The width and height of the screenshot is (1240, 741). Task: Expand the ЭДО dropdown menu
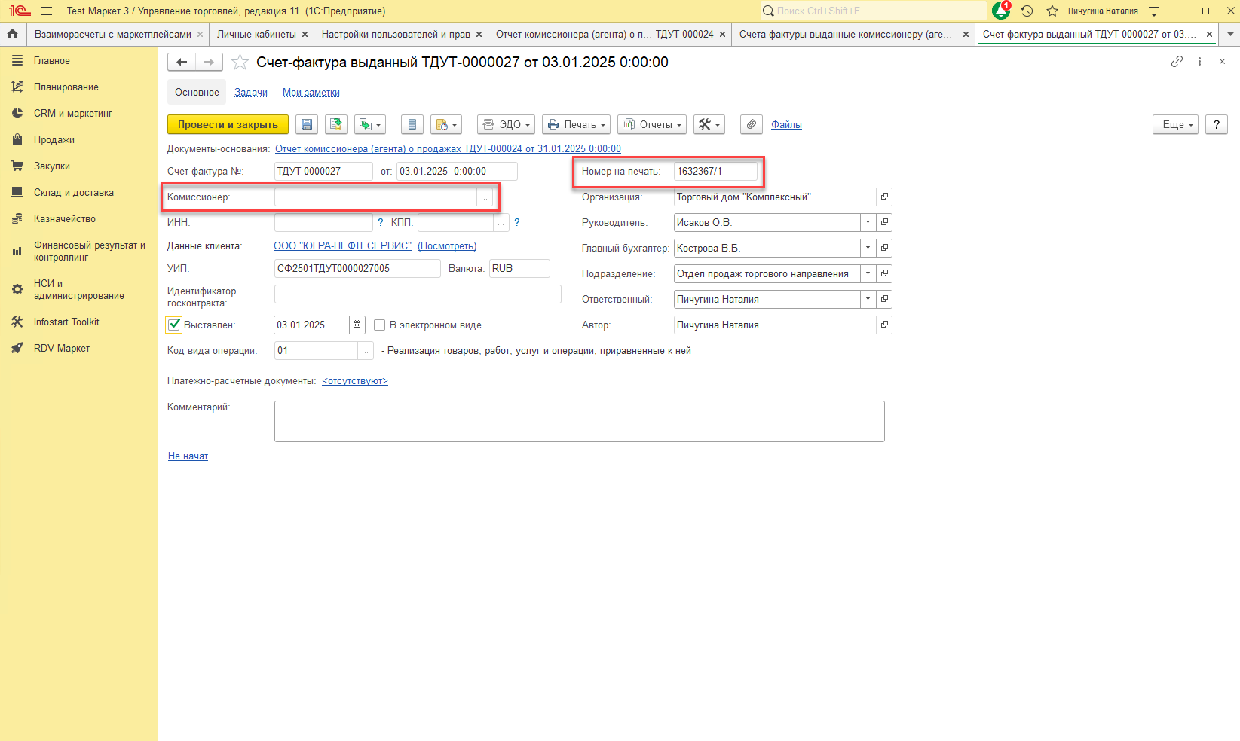click(x=506, y=125)
